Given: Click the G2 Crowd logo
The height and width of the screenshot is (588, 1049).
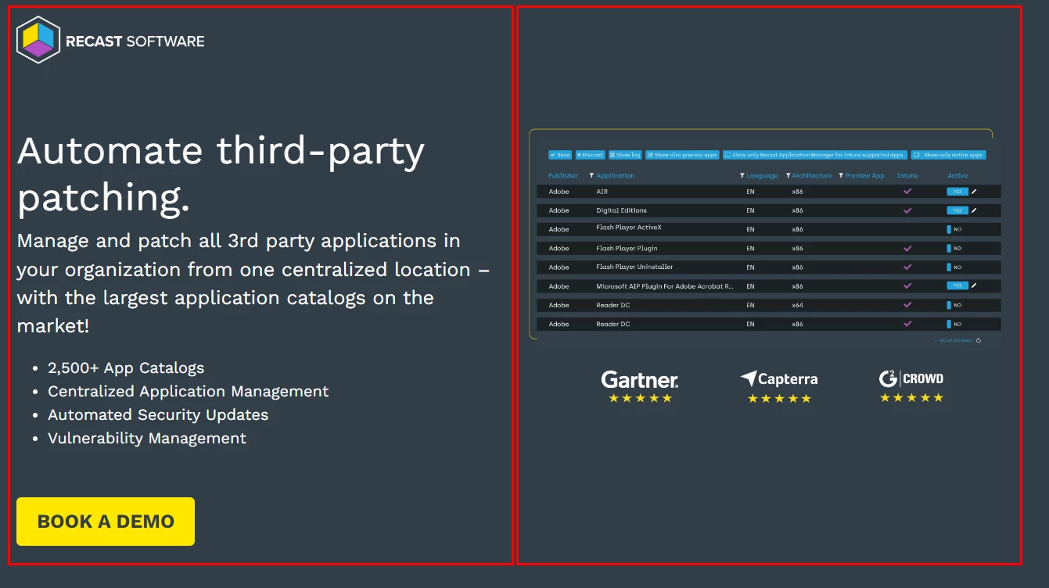Looking at the screenshot, I should (x=911, y=378).
